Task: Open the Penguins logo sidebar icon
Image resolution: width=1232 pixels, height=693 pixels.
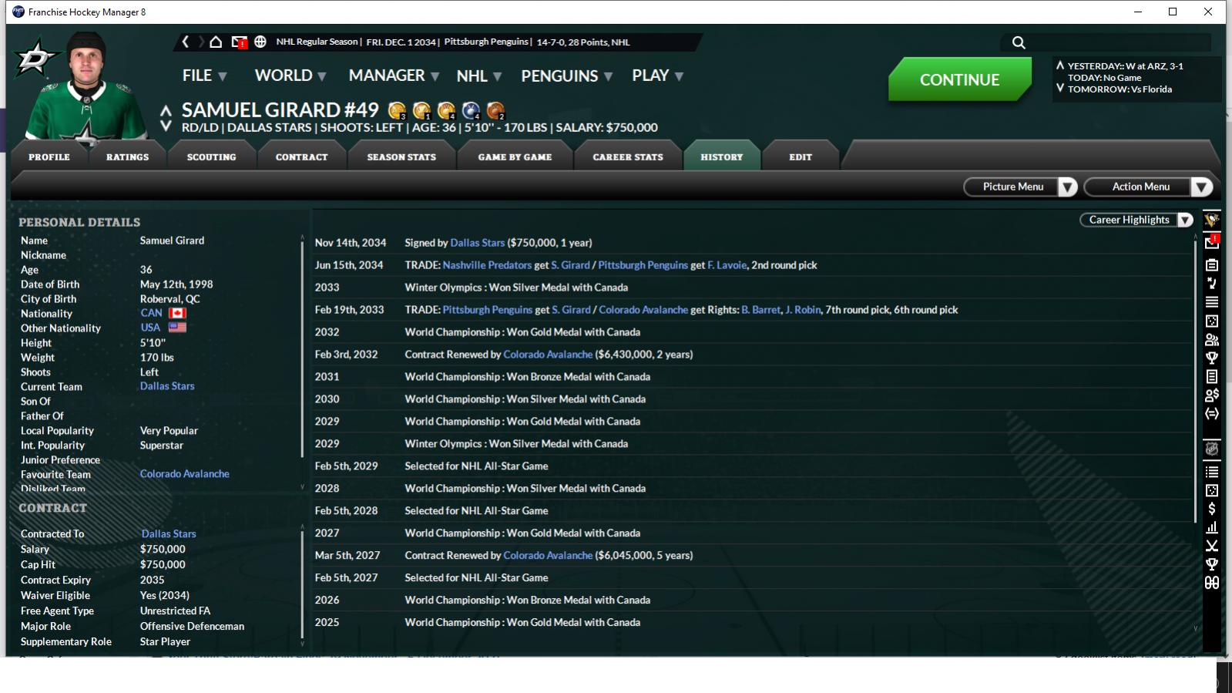Action: coord(1212,220)
